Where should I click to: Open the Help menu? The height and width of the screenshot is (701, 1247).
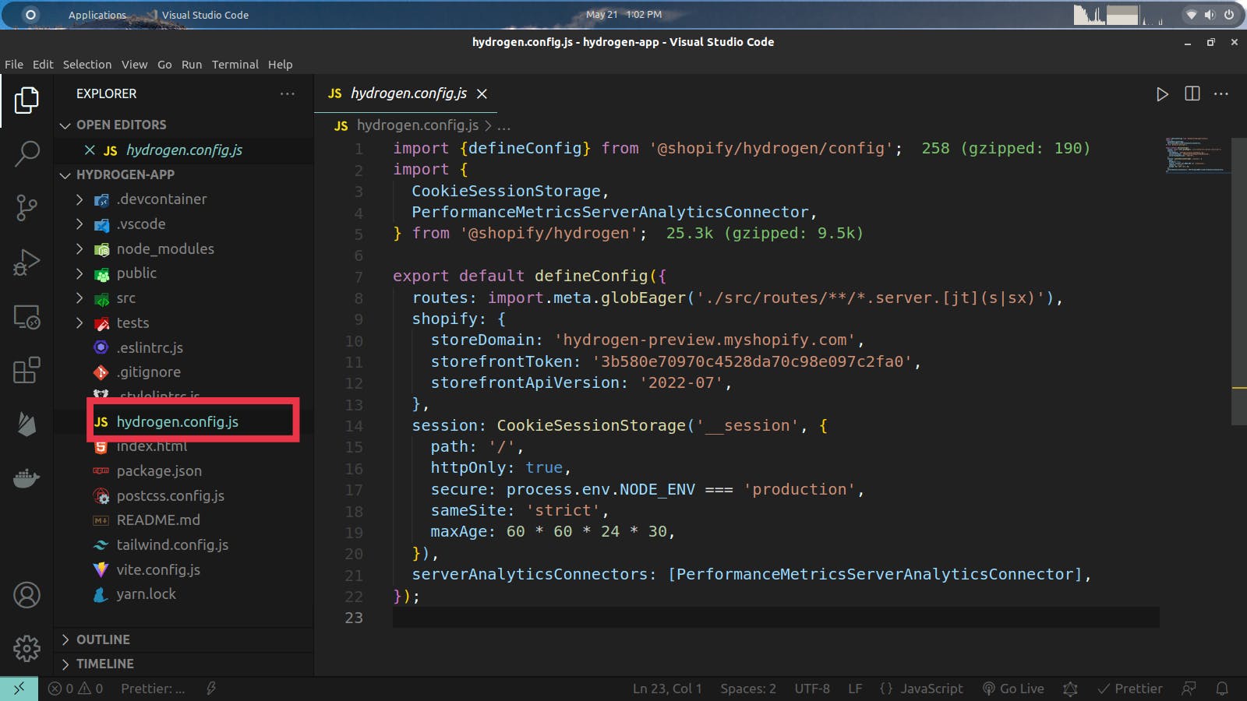pyautogui.click(x=281, y=65)
